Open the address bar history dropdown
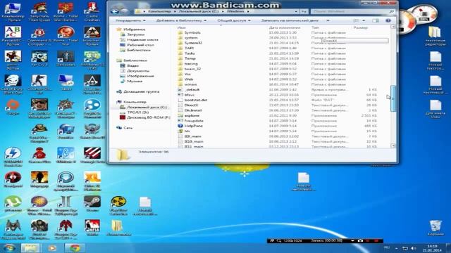Image resolution: width=451 pixels, height=253 pixels. [x=296, y=11]
